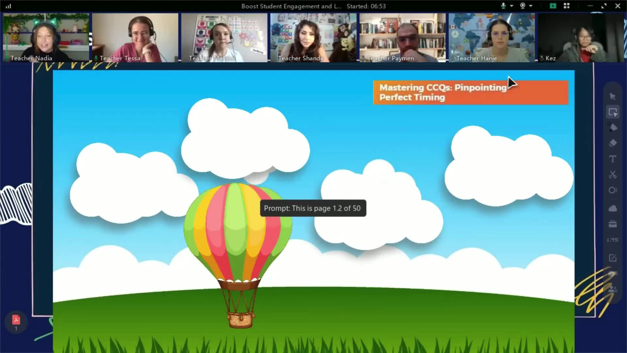627x353 pixels.
Task: Open the PDF courseware icon
Action: [x=16, y=320]
